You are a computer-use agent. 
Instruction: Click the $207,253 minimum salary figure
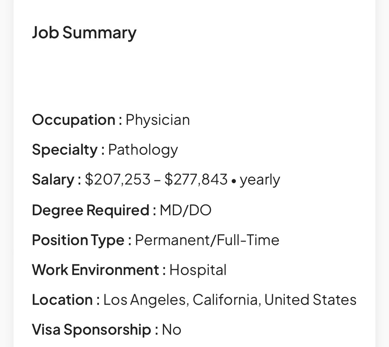pyautogui.click(x=117, y=180)
